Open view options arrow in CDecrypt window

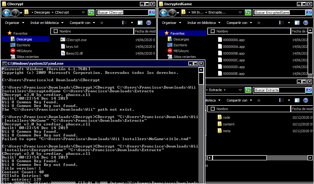[132, 23]
